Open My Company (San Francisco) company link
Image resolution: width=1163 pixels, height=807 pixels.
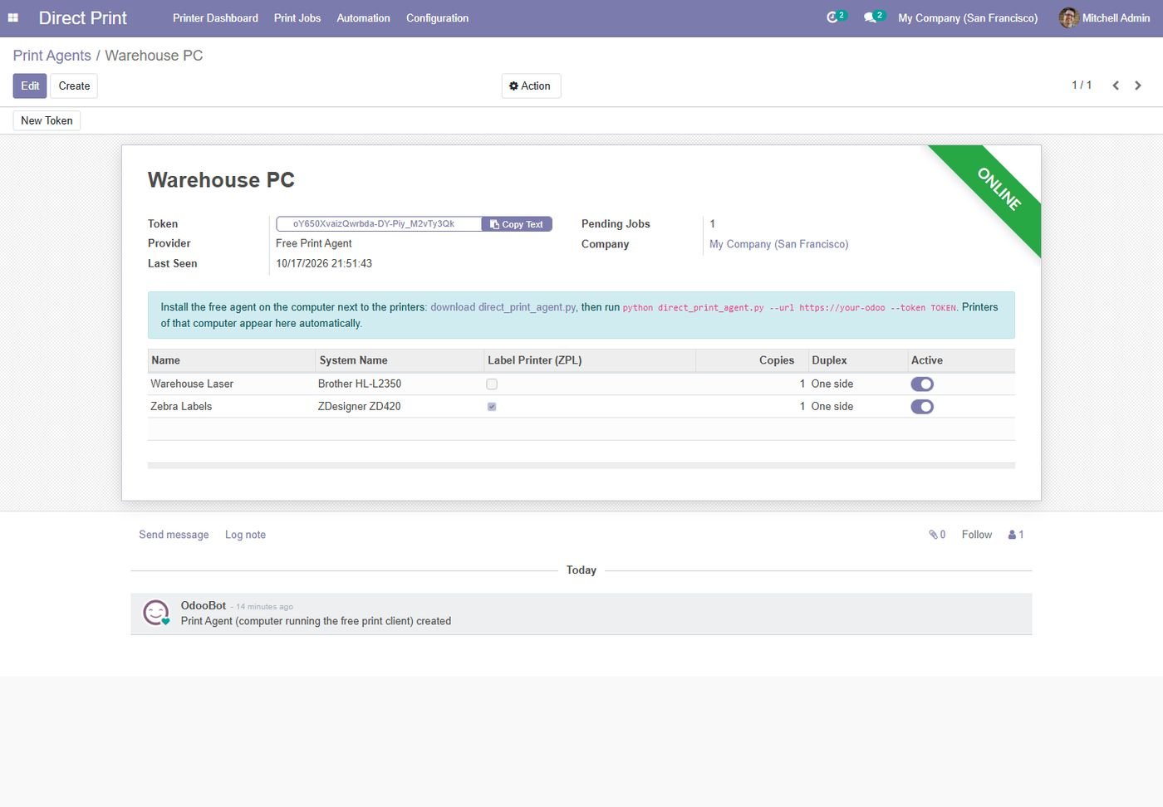pos(778,244)
